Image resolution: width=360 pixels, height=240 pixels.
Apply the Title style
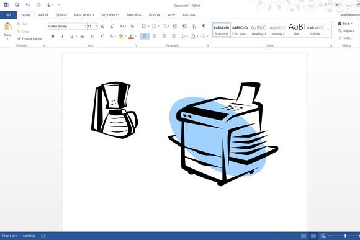pos(297,30)
